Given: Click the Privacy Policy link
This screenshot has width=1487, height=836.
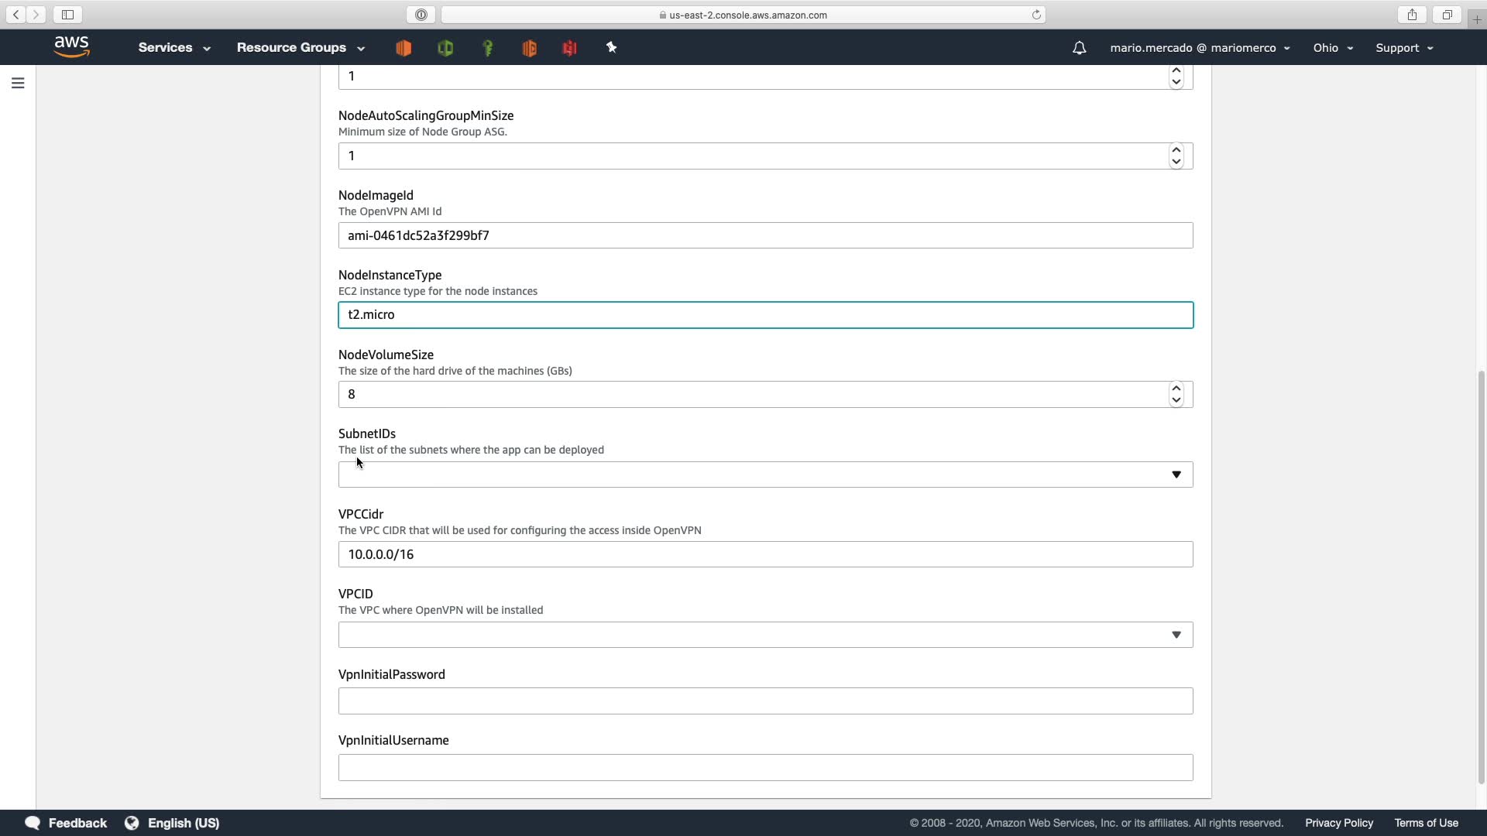Looking at the screenshot, I should coord(1338,823).
